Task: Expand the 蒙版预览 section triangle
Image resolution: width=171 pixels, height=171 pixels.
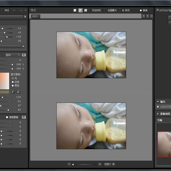Action: (158, 114)
